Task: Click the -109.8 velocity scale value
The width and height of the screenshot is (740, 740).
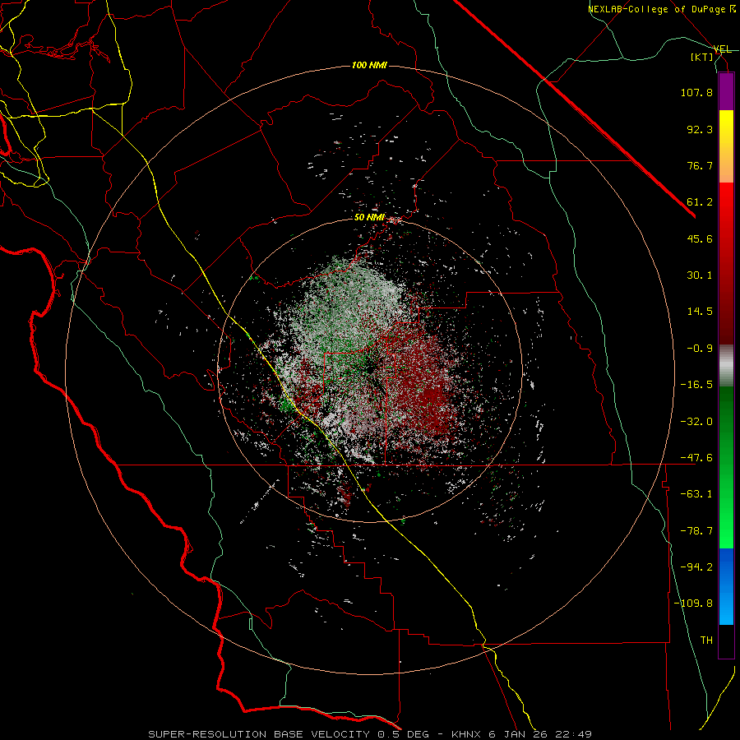Action: [x=693, y=604]
